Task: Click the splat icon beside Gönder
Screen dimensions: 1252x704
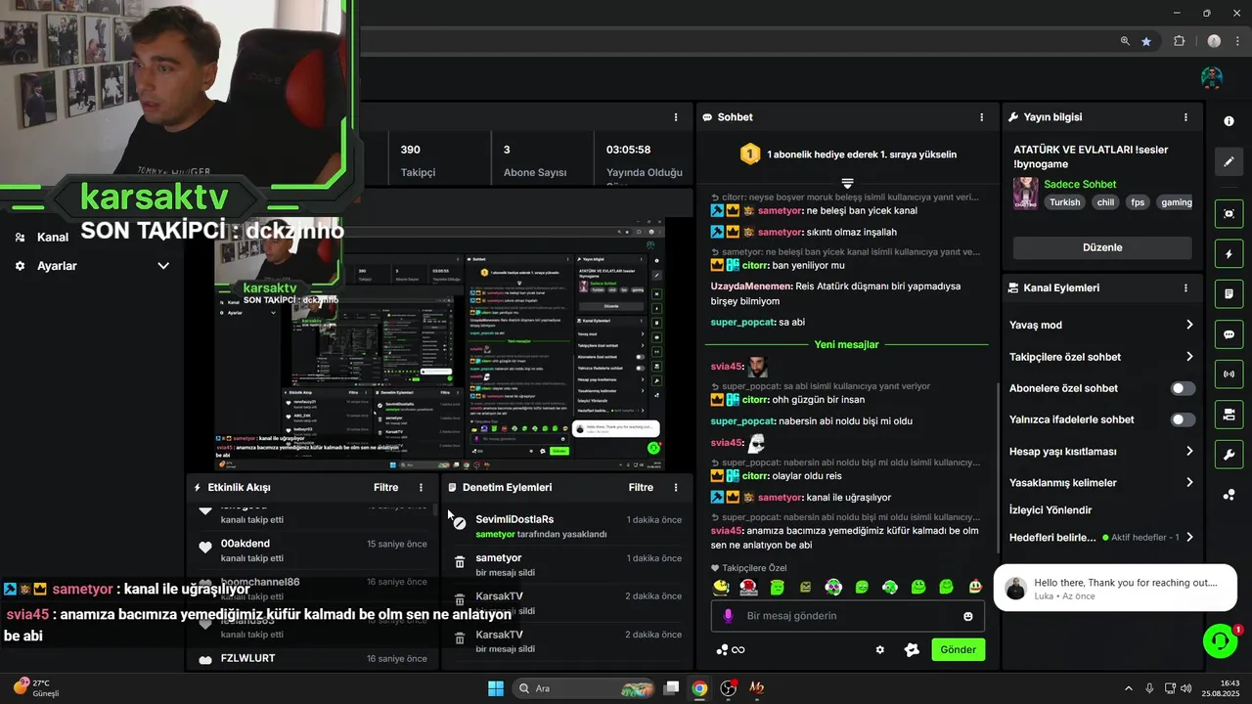Action: (912, 649)
